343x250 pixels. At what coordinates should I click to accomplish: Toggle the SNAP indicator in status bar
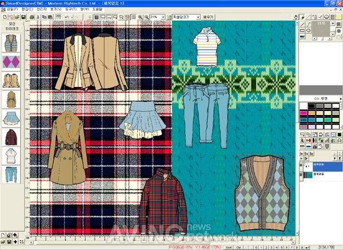[229, 247]
